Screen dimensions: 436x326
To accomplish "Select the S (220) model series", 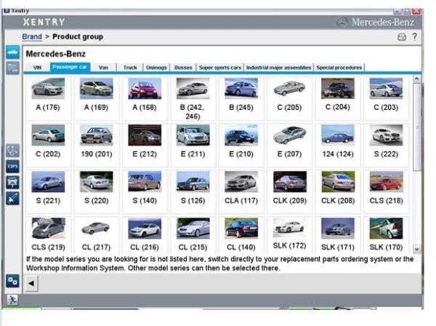I will coord(96,191).
